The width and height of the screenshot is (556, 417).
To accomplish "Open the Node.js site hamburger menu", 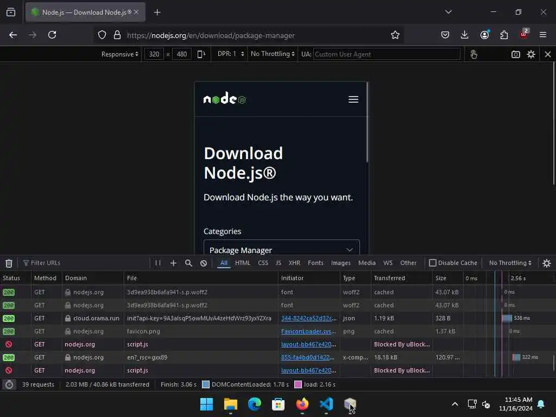I will point(353,99).
